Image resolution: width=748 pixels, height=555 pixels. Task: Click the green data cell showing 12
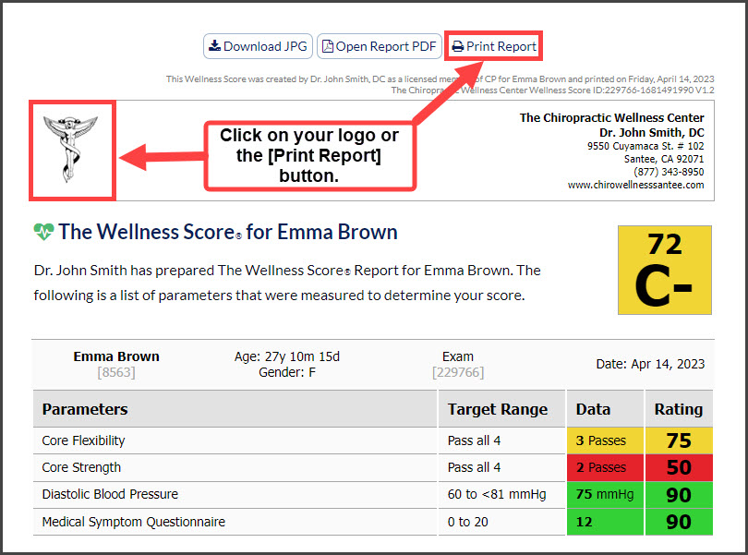tap(605, 522)
